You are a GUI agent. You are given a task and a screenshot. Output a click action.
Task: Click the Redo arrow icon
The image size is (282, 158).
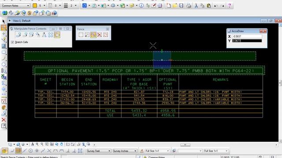pyautogui.click(x=223, y=6)
